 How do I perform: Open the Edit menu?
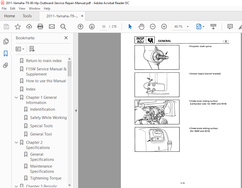coord(13,9)
